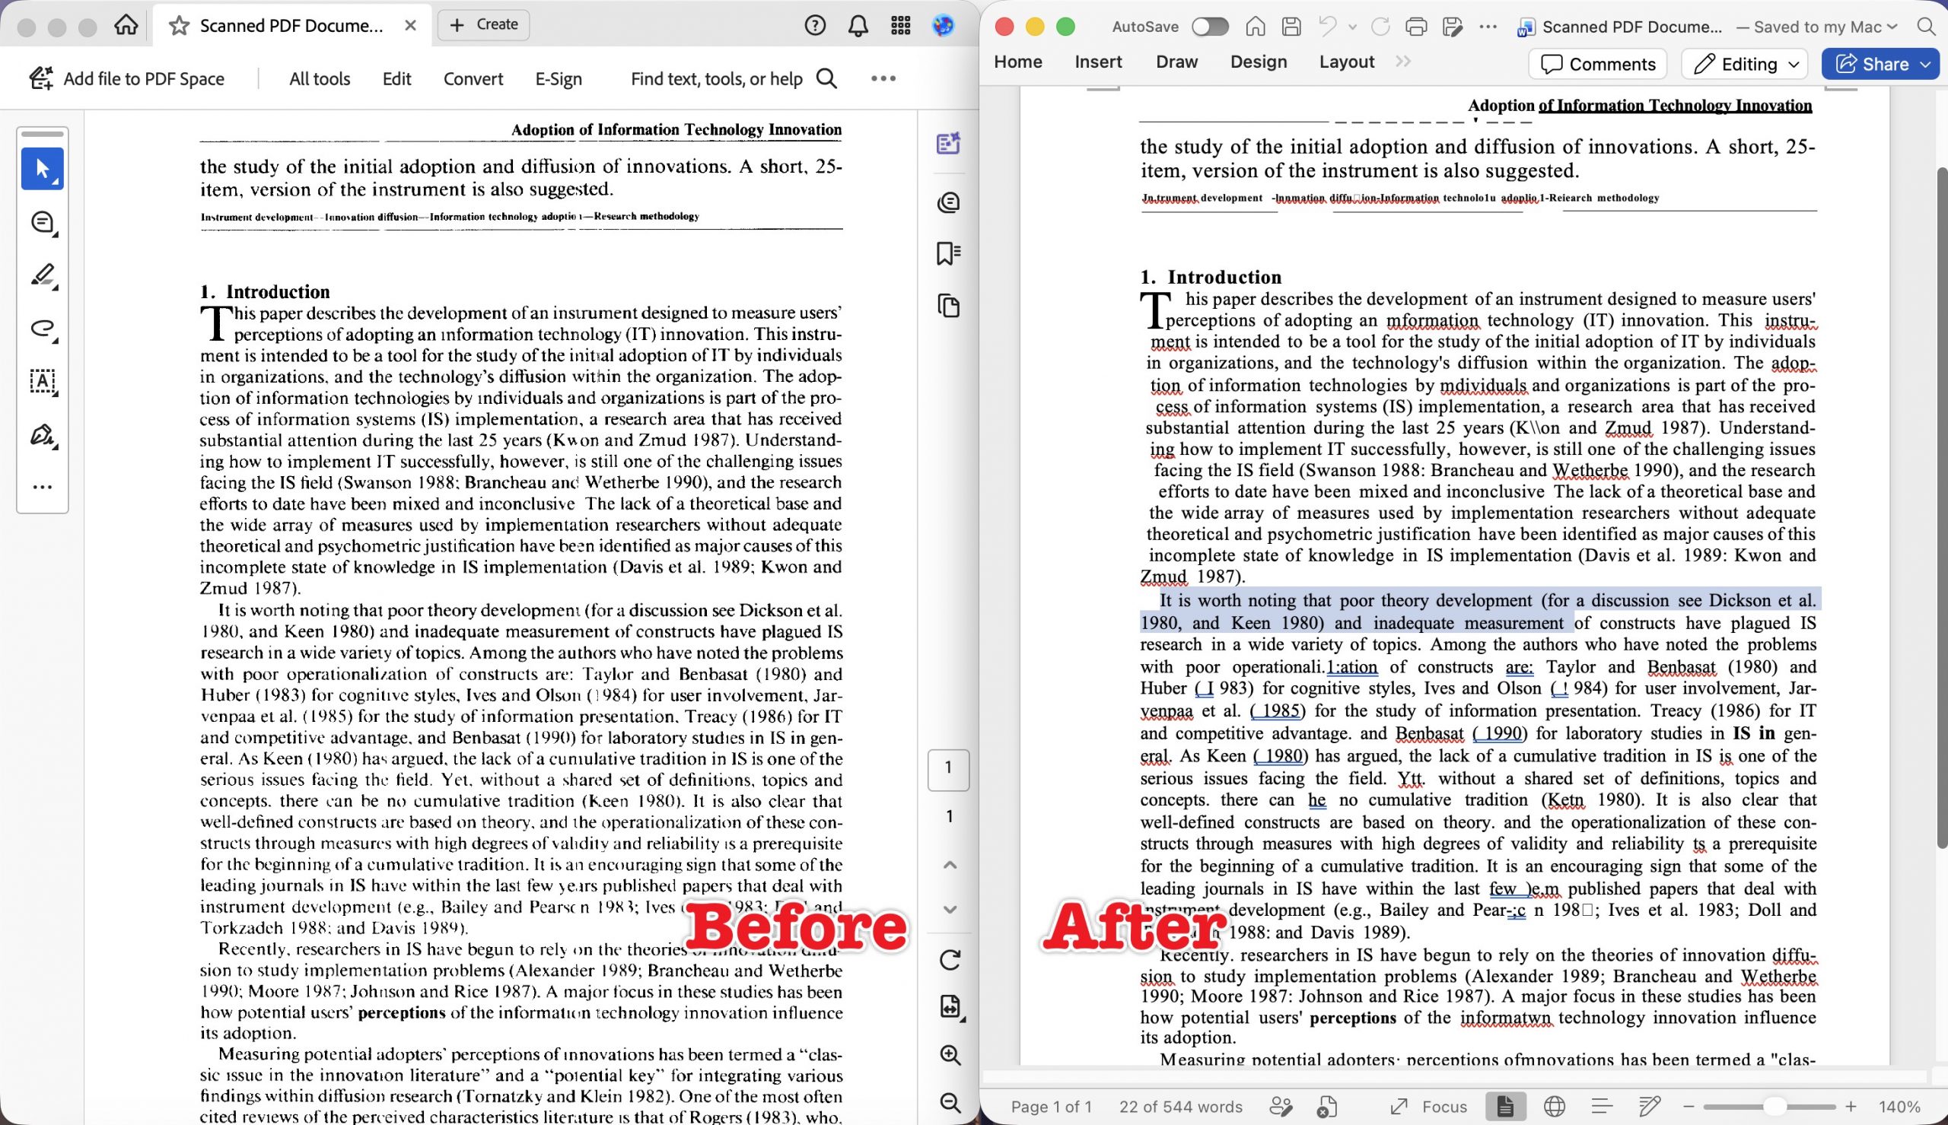This screenshot has width=1948, height=1125.
Task: Click the Share button in Word
Action: click(1880, 63)
